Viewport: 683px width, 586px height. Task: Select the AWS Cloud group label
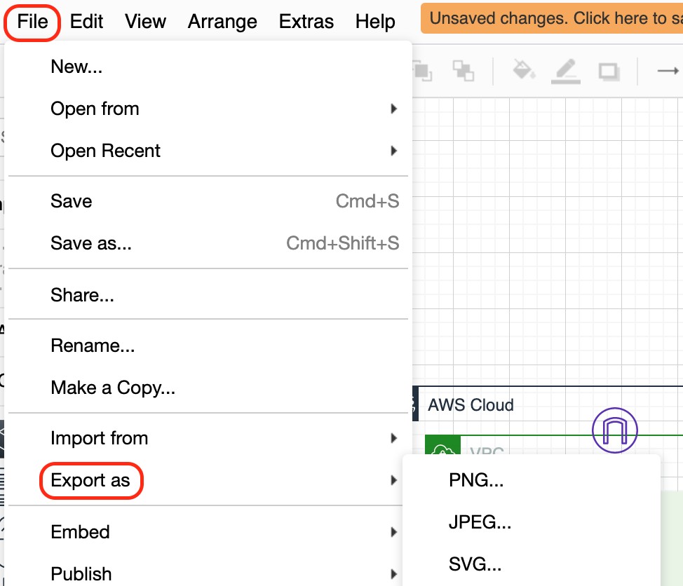[x=471, y=405]
